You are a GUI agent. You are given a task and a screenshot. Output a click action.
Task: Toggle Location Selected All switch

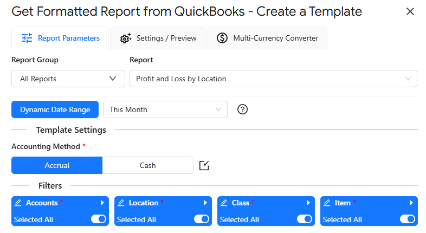pos(201,219)
